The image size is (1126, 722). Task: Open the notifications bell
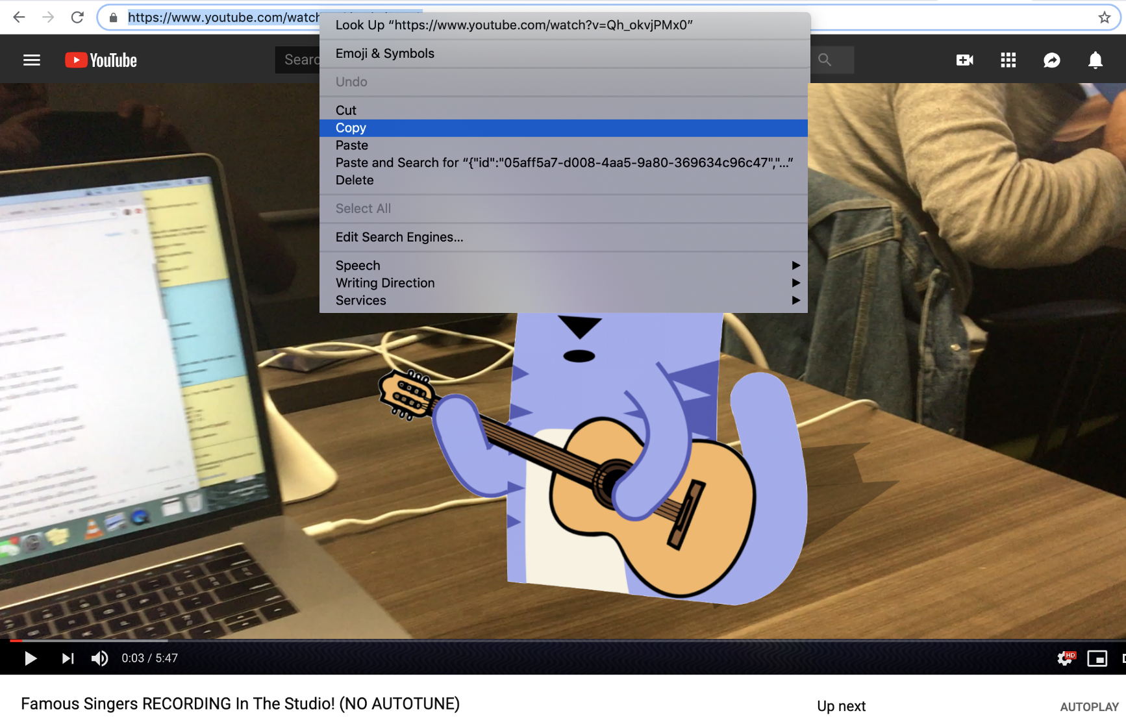(1095, 60)
